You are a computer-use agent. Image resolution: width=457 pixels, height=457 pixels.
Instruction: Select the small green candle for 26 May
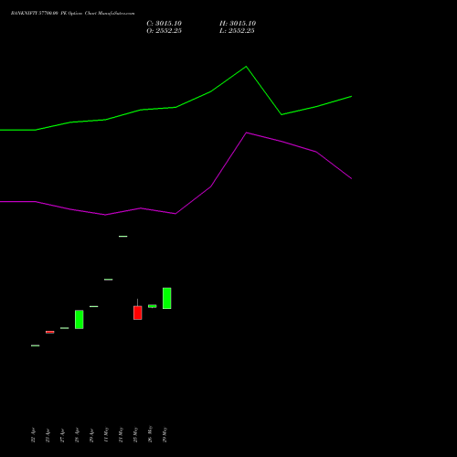click(x=153, y=306)
